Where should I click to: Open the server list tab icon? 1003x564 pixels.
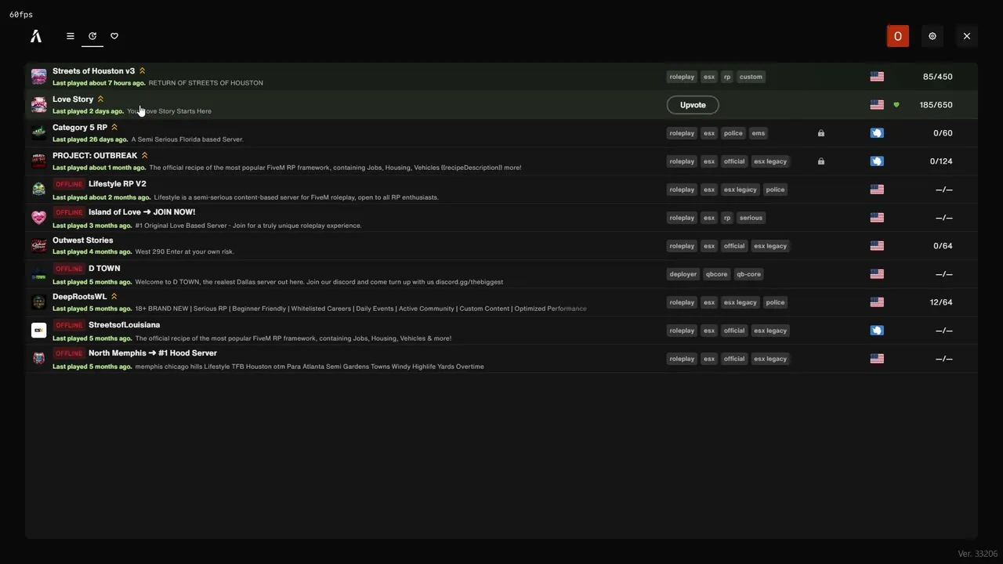[x=71, y=36]
